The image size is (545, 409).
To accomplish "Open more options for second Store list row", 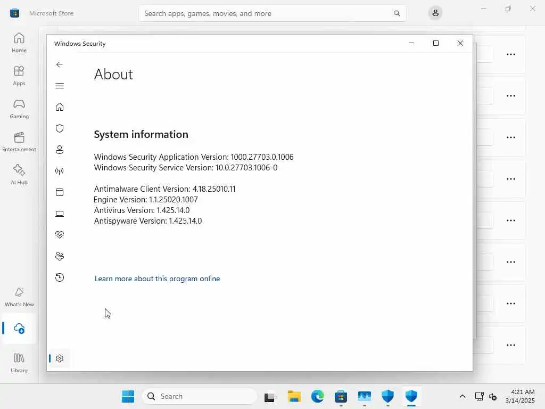I will pos(510,96).
